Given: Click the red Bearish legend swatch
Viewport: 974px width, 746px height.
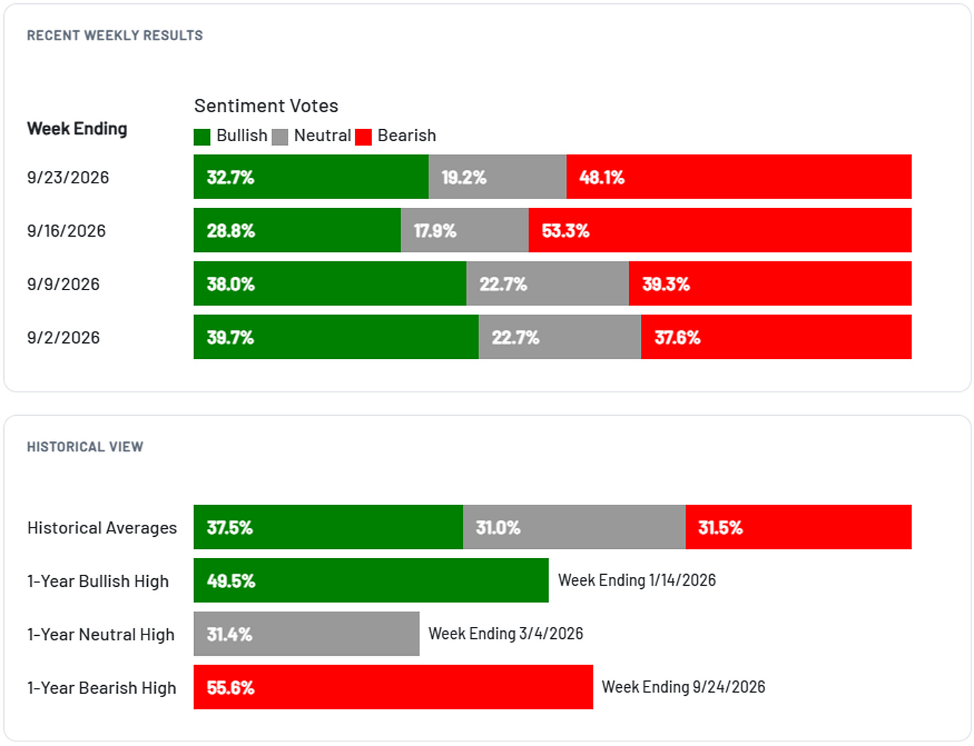Looking at the screenshot, I should coord(363,137).
